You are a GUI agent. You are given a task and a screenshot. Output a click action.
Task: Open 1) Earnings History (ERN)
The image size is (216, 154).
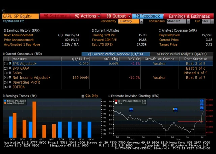click(x=22, y=31)
